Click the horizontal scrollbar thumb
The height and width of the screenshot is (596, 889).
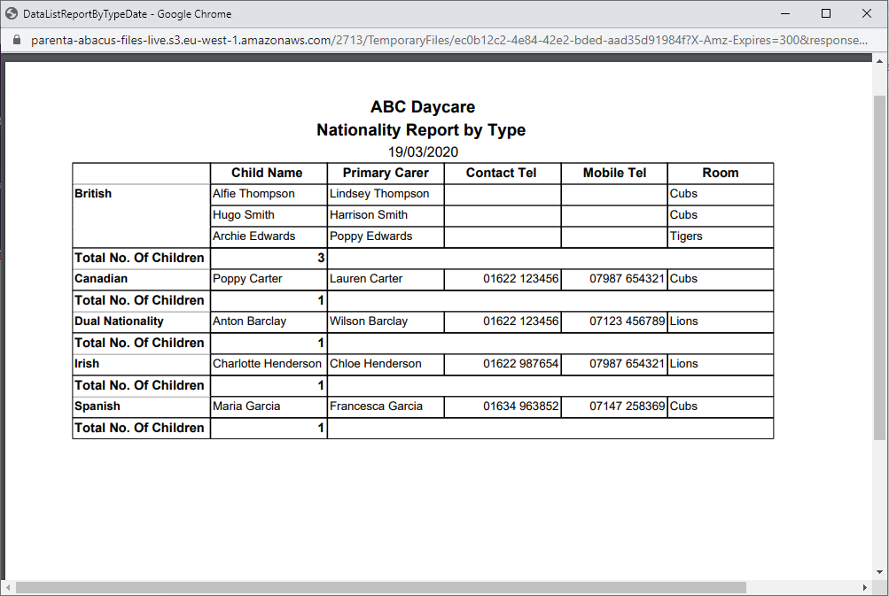(381, 587)
